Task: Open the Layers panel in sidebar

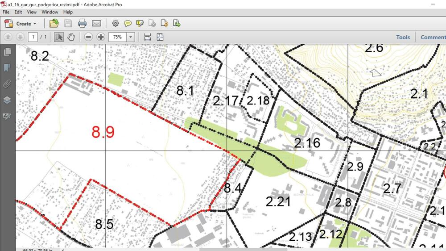Action: (x=7, y=100)
